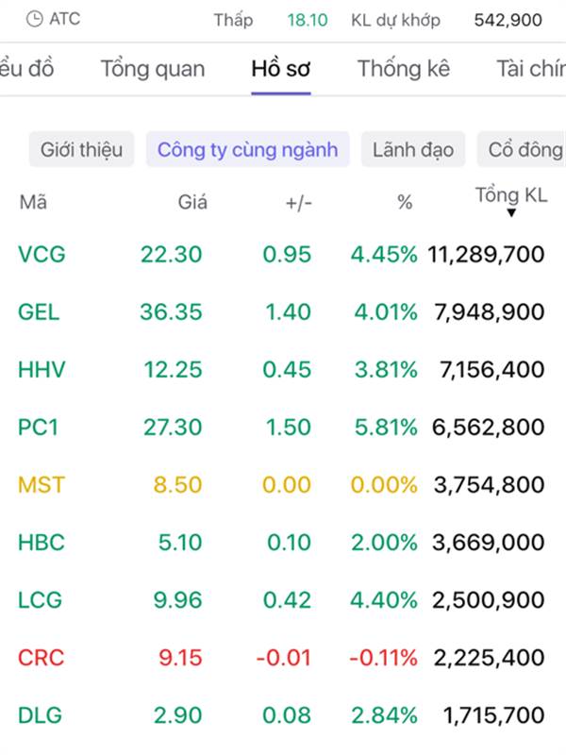
Task: Open the VCG stock ticker
Action: pyautogui.click(x=42, y=254)
